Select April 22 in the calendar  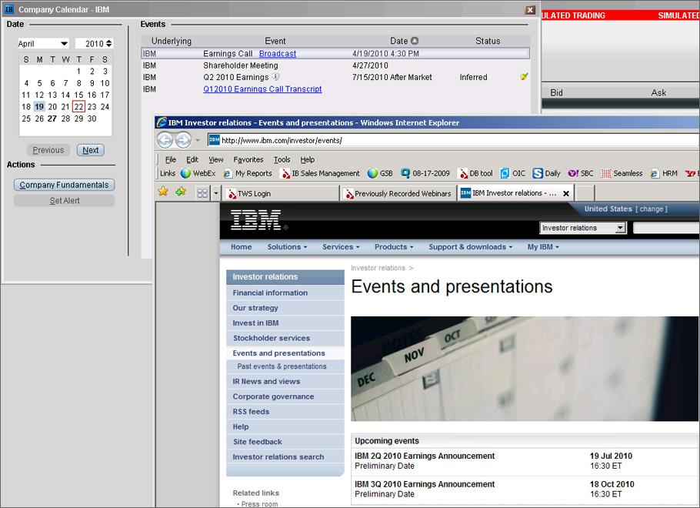pyautogui.click(x=78, y=107)
